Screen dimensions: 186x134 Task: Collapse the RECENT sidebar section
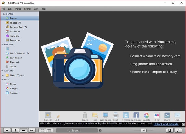tap(2, 45)
